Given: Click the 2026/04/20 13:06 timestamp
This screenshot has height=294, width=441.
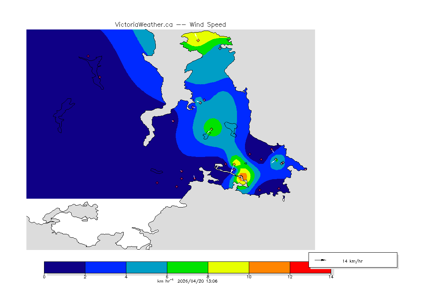Looking at the screenshot, I should [x=197, y=281].
